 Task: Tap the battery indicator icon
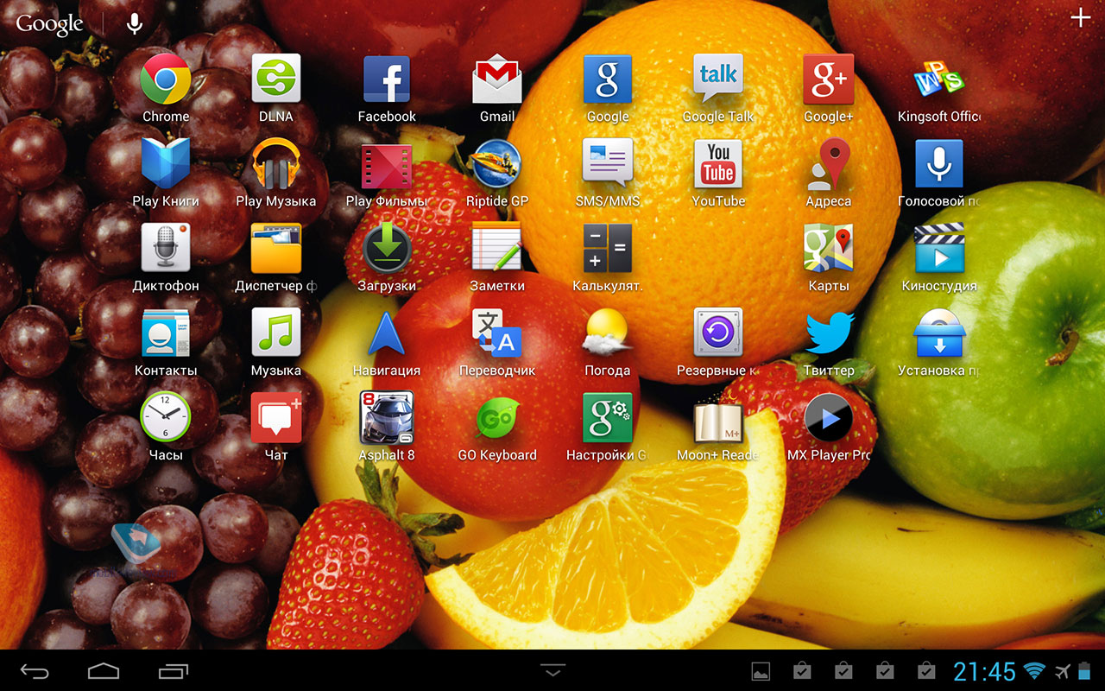tap(1084, 671)
